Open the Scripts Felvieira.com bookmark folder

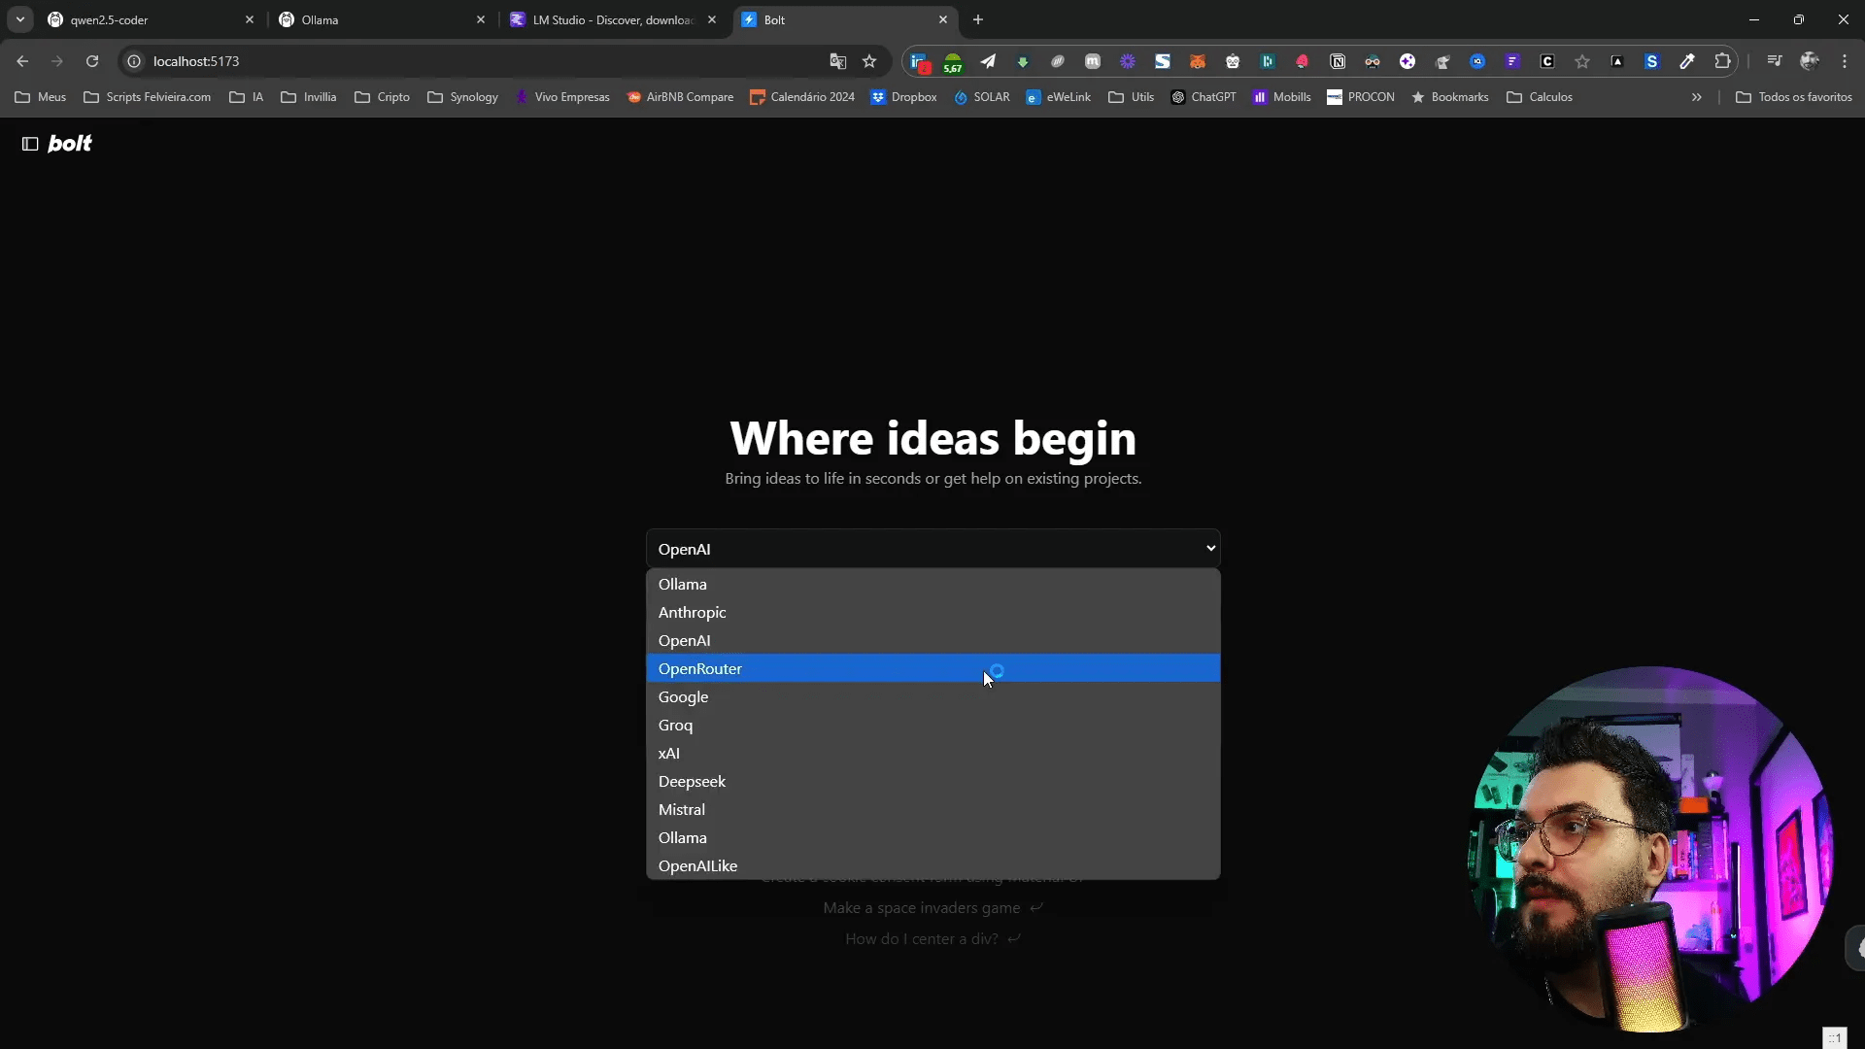point(147,97)
